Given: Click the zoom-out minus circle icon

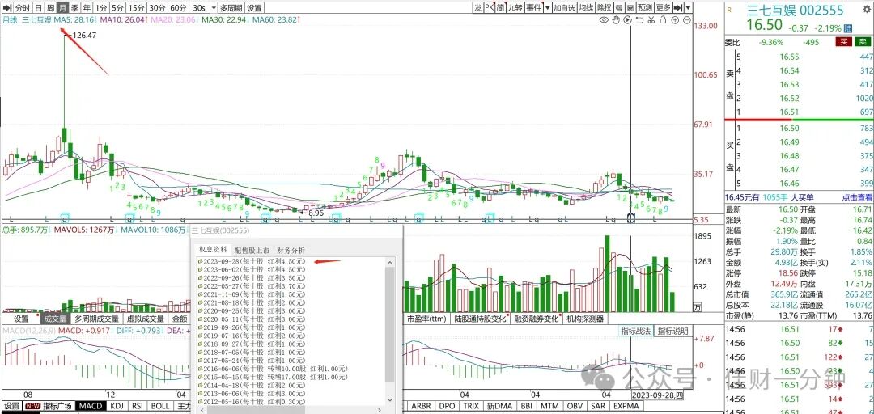Looking at the screenshot, I should pos(687,20).
